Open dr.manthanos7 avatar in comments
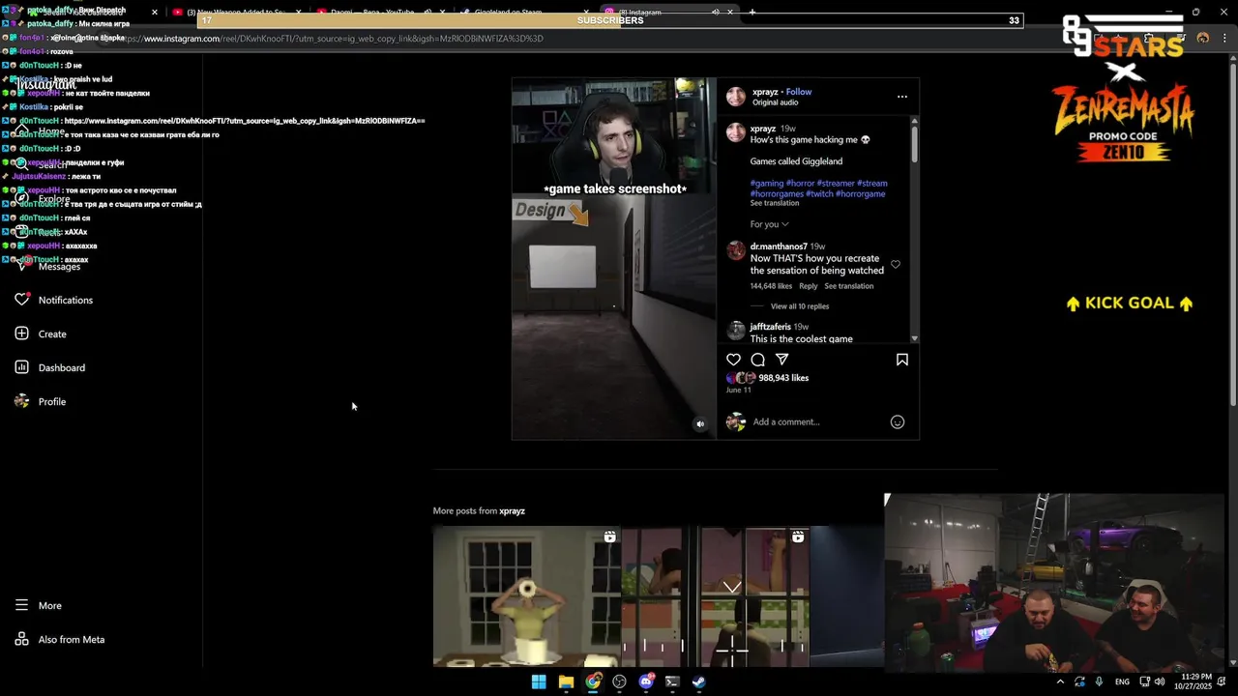 point(736,250)
